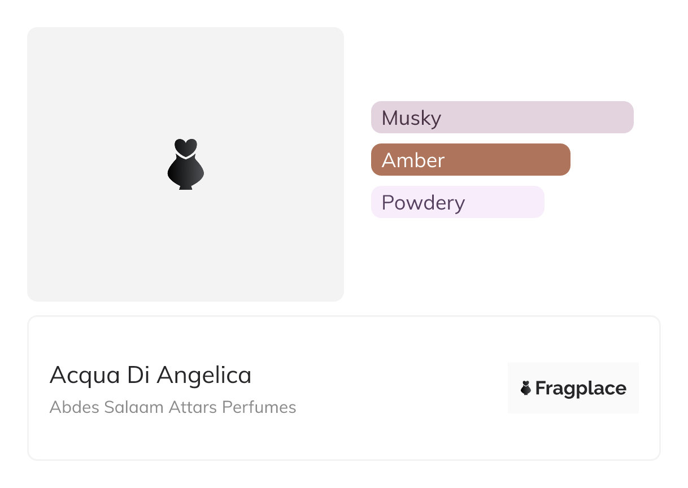688x488 pixels.
Task: Click the "Powdery" label text
Action: pos(423,203)
